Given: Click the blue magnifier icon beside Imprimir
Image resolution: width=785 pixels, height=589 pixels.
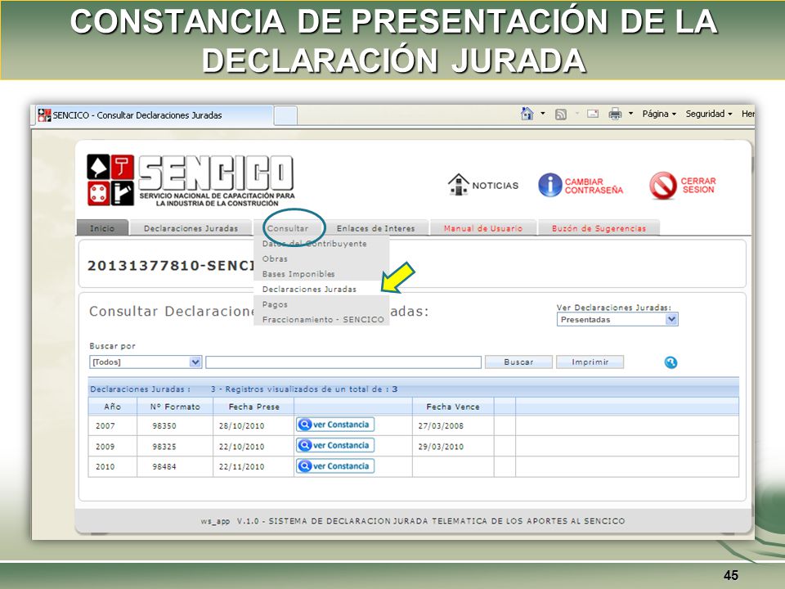Looking at the screenshot, I should tap(671, 362).
